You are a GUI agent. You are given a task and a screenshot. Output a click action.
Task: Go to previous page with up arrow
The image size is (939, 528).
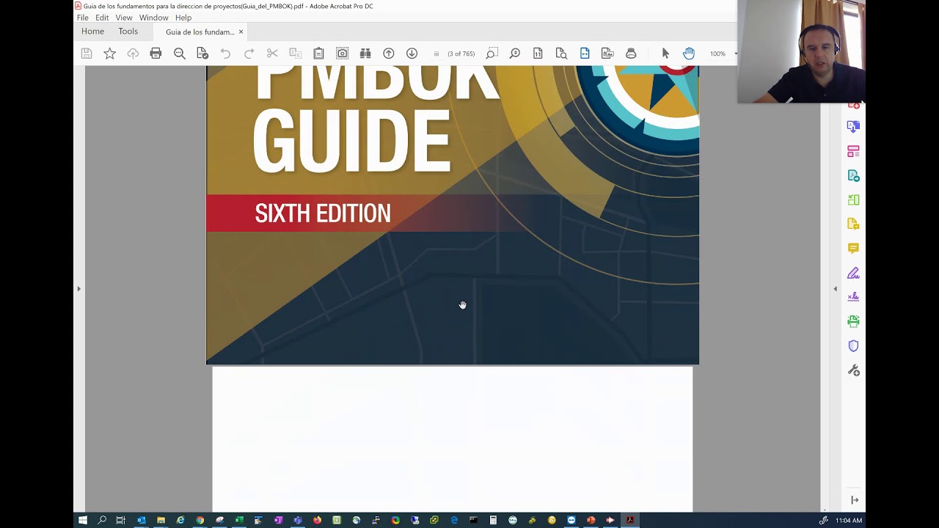point(389,54)
